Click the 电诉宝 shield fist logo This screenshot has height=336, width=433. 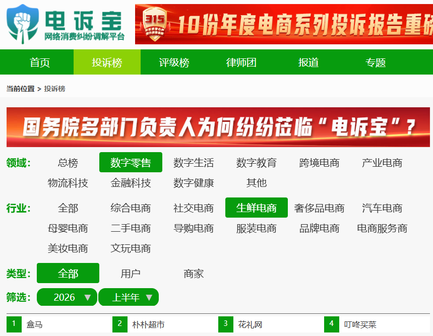[22, 24]
